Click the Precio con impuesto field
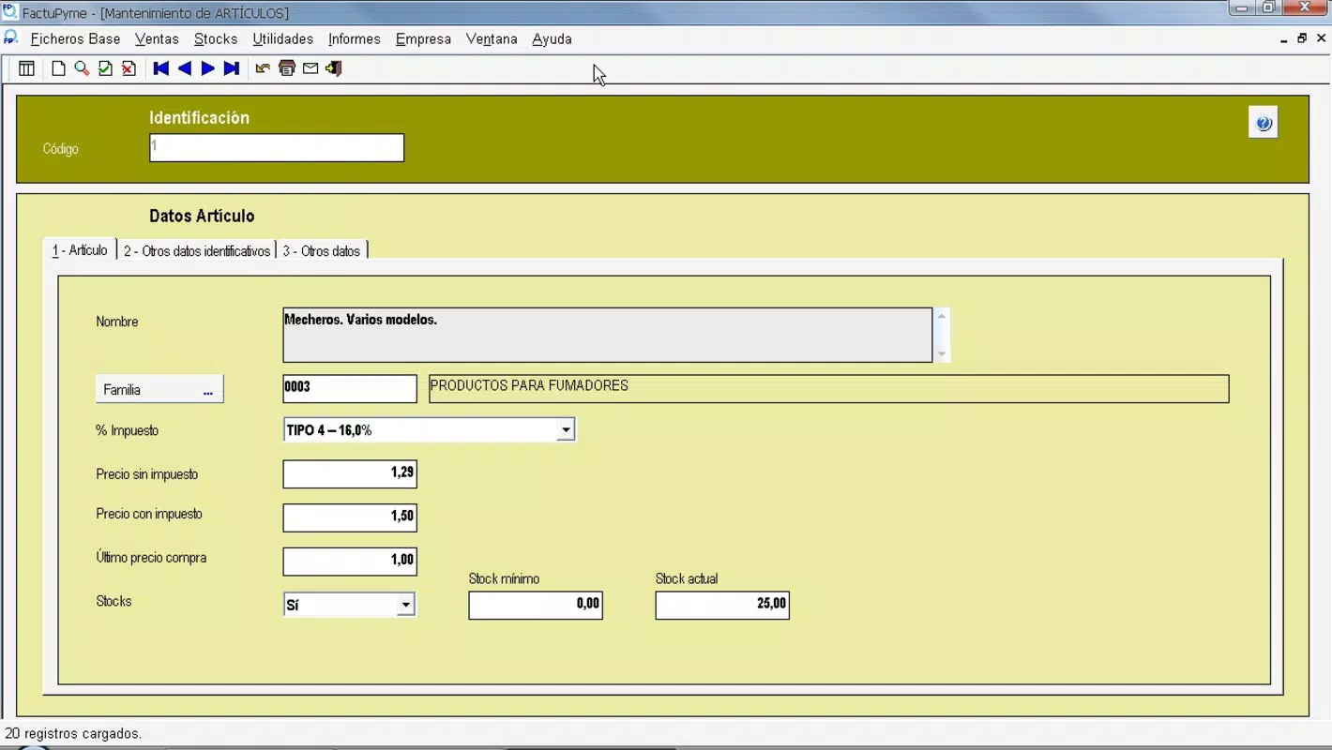This screenshot has height=750, width=1332. point(350,517)
